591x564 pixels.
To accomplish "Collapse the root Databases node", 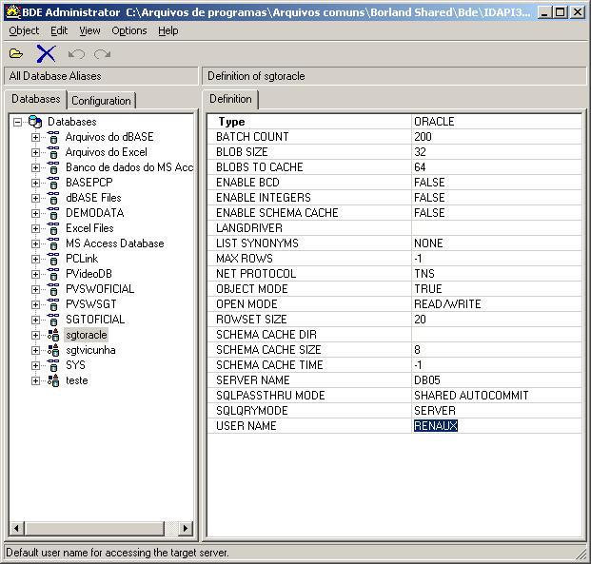I will pos(17,122).
